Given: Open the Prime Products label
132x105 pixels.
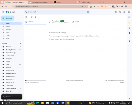Looking at the screenshot, I should tap(11, 88).
